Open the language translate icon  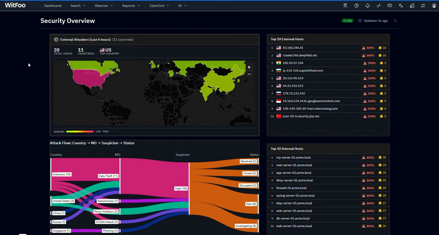pyautogui.click(x=401, y=6)
